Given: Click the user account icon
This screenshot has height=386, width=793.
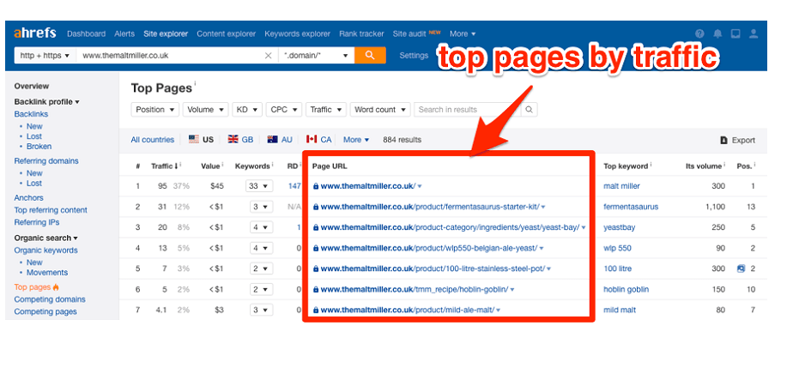Looking at the screenshot, I should (754, 33).
